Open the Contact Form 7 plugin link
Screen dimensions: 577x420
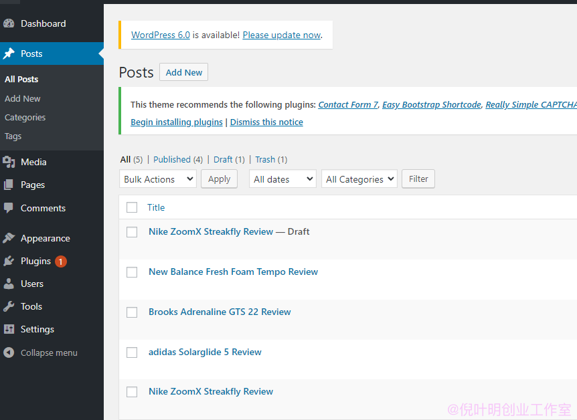(x=348, y=105)
